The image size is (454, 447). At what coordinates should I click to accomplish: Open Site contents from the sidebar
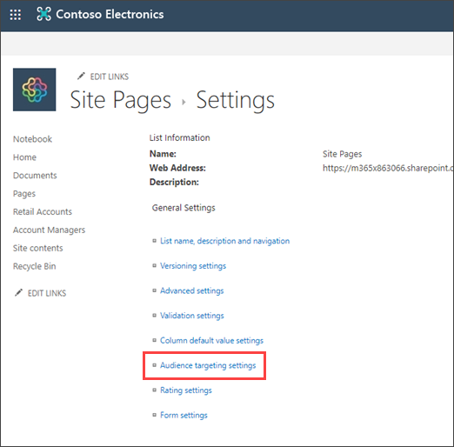coord(37,248)
